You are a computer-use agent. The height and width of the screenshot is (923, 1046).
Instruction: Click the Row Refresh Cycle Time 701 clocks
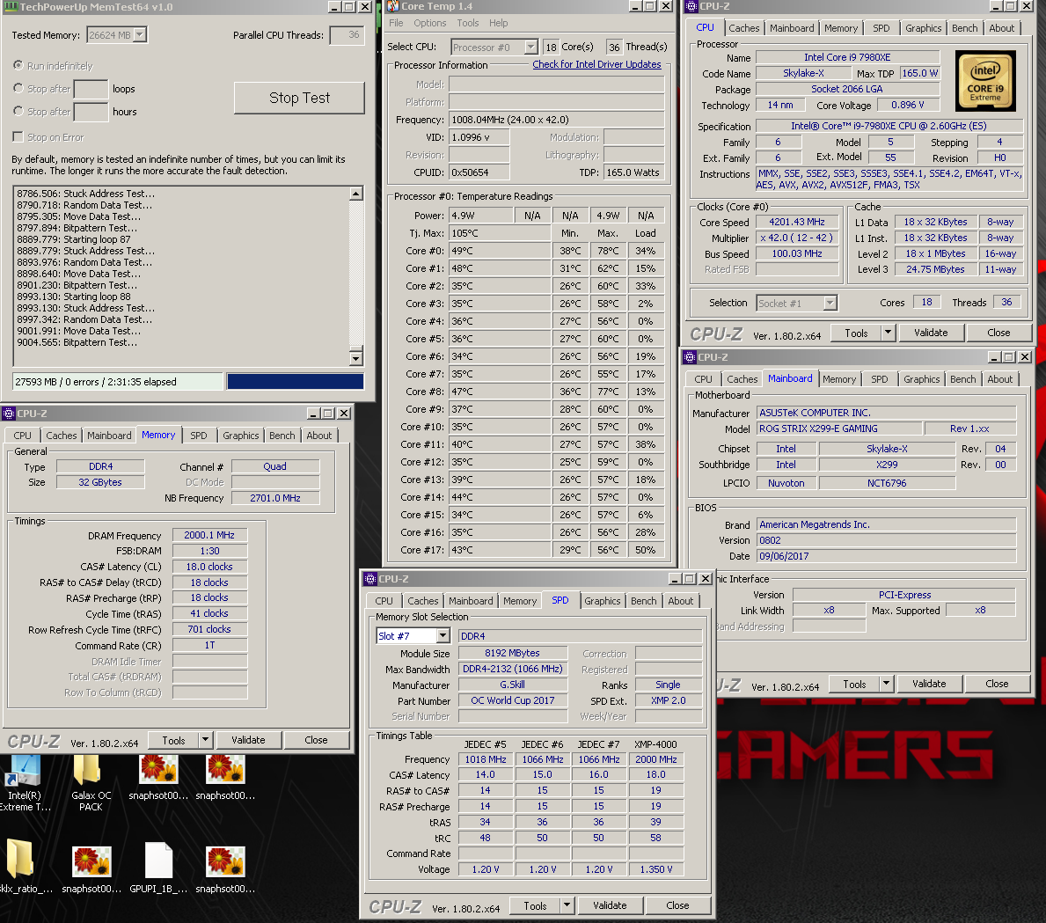click(209, 629)
